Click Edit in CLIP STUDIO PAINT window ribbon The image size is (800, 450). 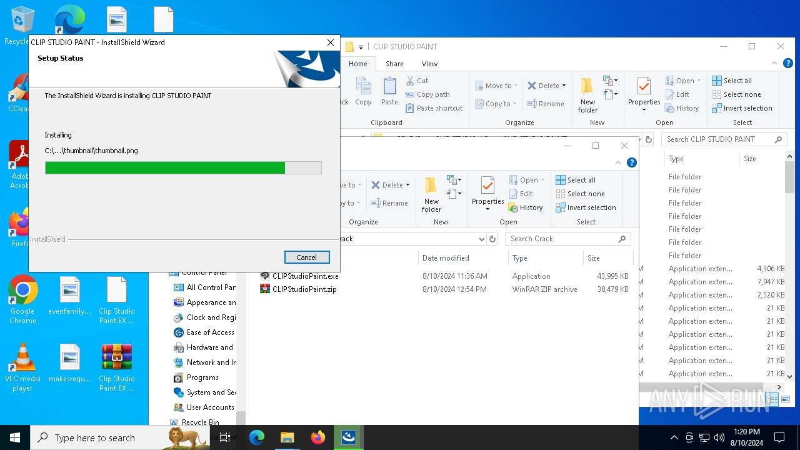[677, 94]
